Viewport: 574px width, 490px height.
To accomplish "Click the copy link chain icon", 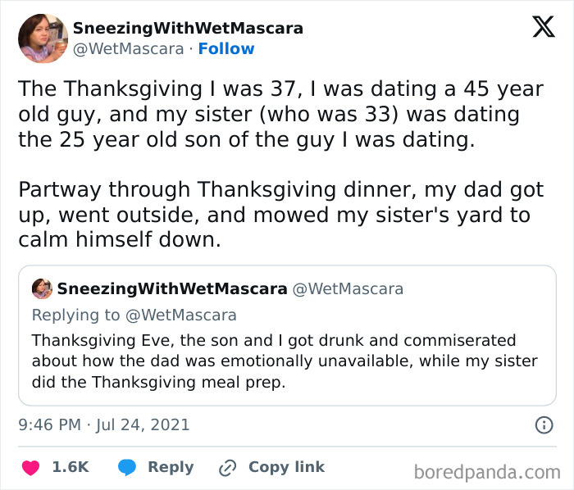I will point(227,468).
